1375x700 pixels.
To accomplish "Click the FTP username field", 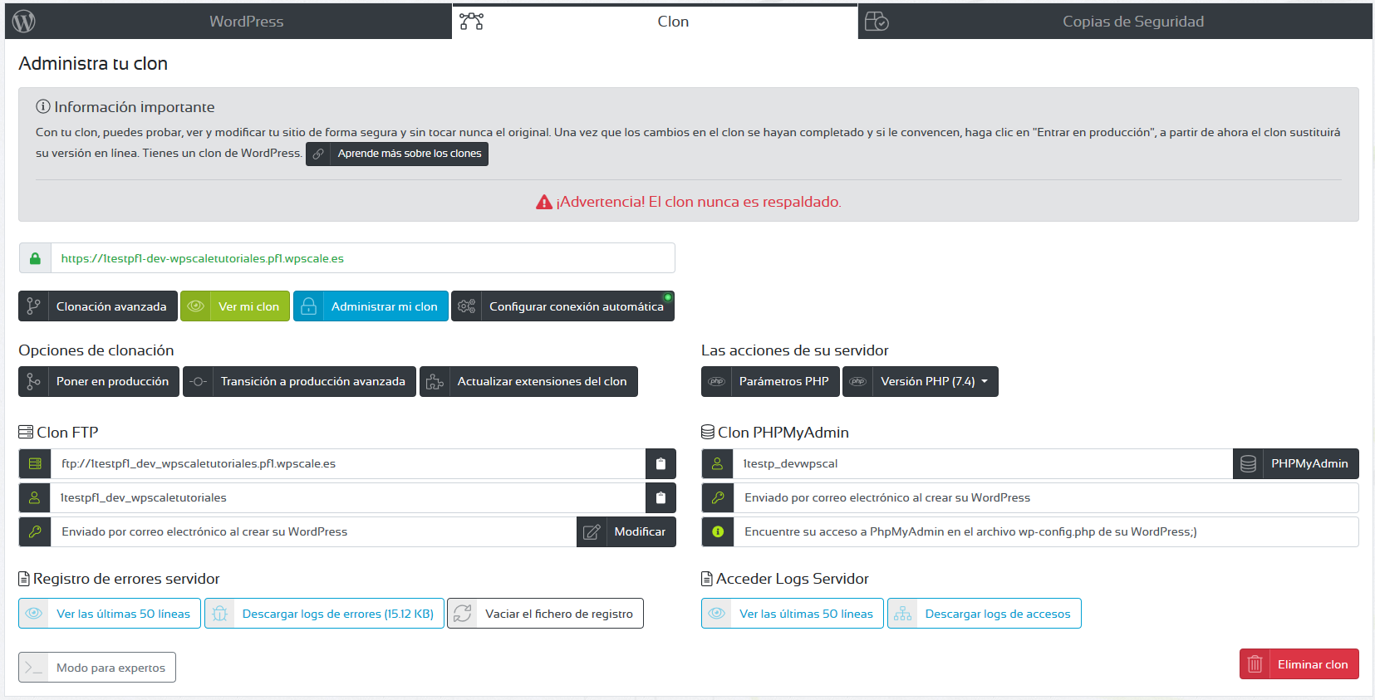I will pyautogui.click(x=348, y=497).
